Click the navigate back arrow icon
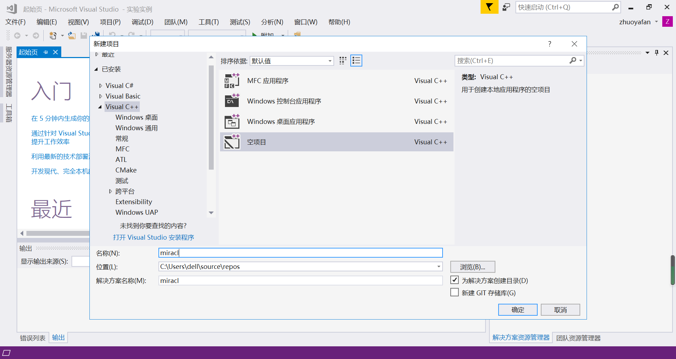Viewport: 676px width, 359px height. [18, 35]
